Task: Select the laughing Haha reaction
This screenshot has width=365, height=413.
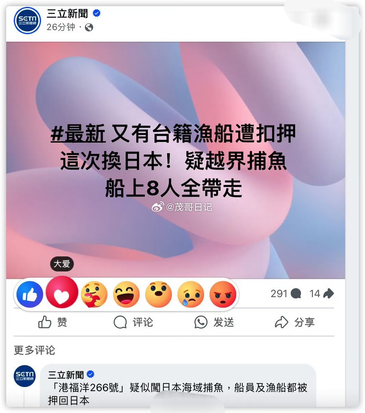Action: pyautogui.click(x=126, y=294)
